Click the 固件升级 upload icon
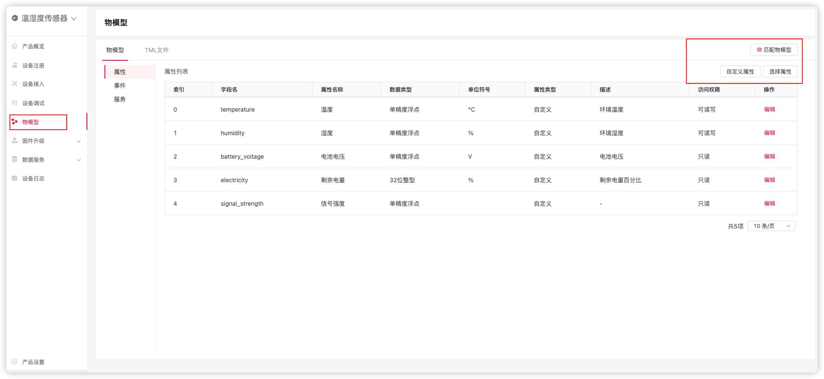824x379 pixels. [x=15, y=141]
